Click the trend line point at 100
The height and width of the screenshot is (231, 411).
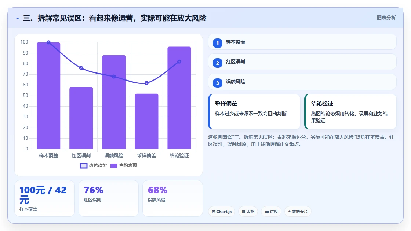(x=48, y=42)
